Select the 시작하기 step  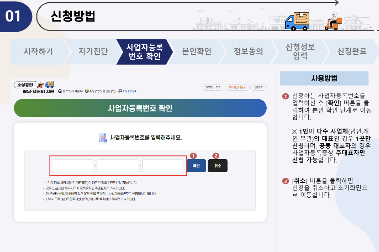click(38, 52)
